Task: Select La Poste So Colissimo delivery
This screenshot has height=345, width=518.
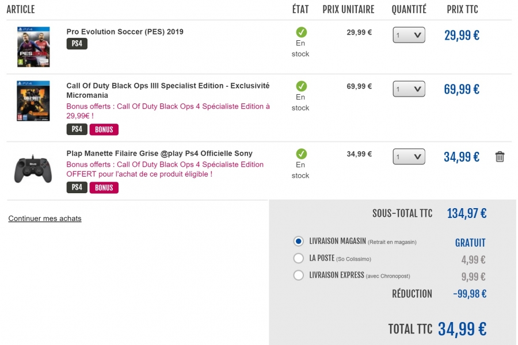Action: pyautogui.click(x=298, y=258)
